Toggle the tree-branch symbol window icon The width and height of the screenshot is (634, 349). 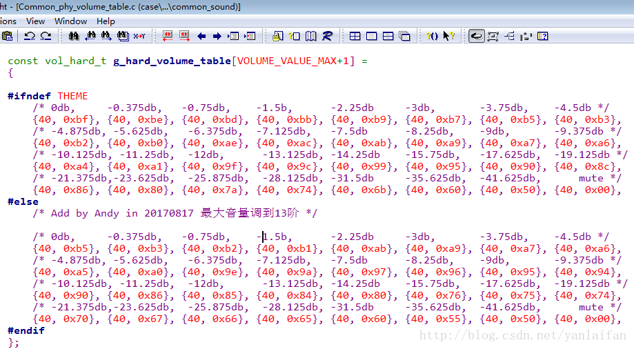click(x=509, y=36)
